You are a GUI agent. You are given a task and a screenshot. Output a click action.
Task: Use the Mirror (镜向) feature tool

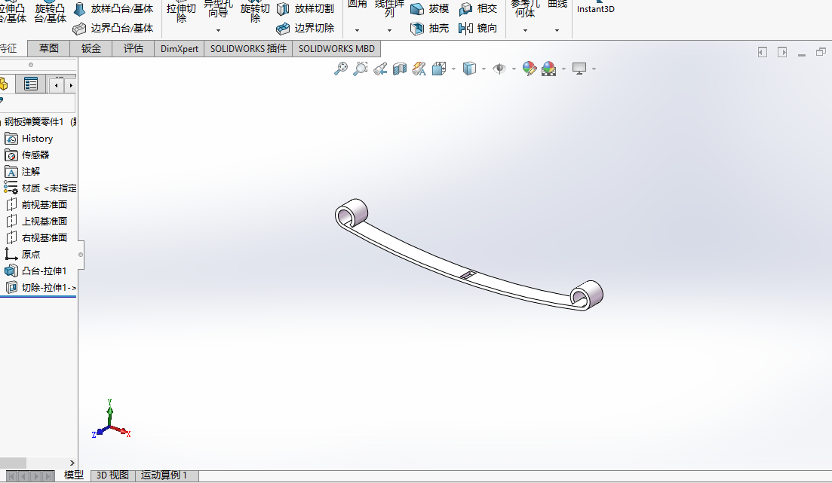[478, 28]
